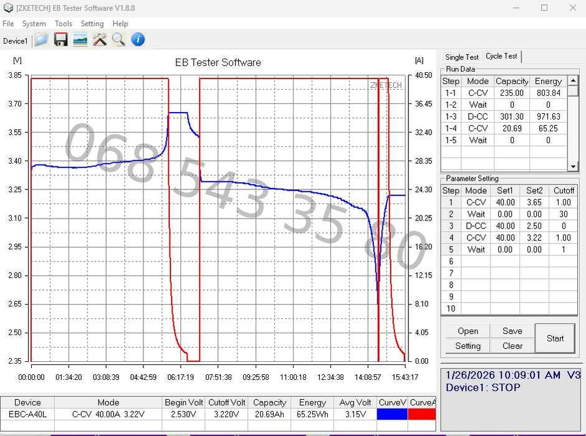This screenshot has width=586, height=436.
Task: Click step 1 Set2 value 3.65
Action: click(534, 202)
